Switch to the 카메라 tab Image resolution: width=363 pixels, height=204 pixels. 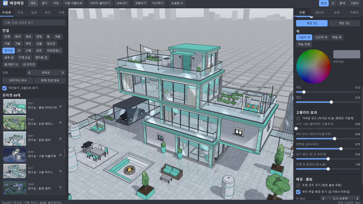[x=354, y=12]
